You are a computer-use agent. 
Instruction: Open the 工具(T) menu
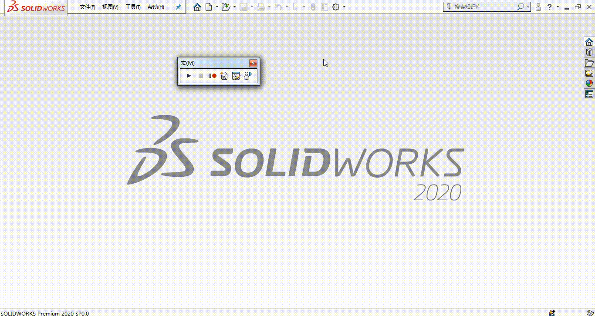(133, 7)
